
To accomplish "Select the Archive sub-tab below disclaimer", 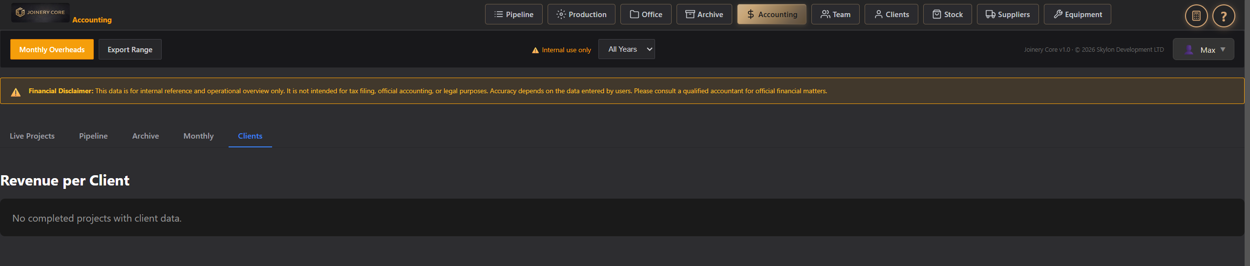I will pyautogui.click(x=146, y=136).
